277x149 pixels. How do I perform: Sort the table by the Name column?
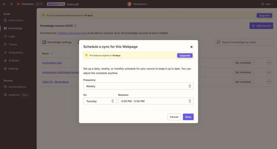pyautogui.click(x=47, y=54)
